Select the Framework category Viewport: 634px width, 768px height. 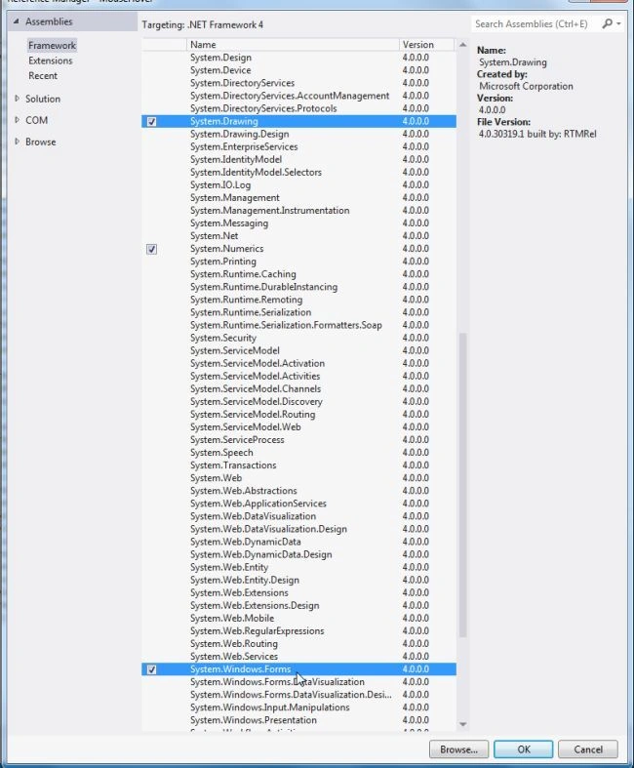52,46
